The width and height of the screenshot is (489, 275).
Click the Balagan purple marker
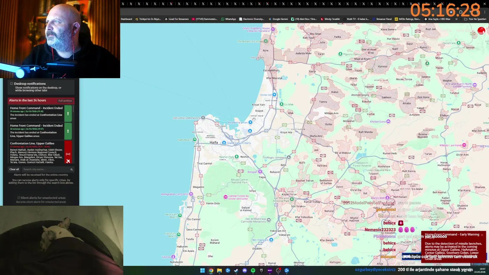[260, 172]
